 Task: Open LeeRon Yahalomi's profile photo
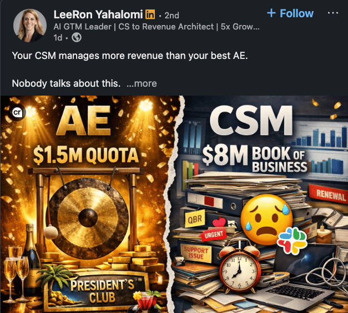30,26
